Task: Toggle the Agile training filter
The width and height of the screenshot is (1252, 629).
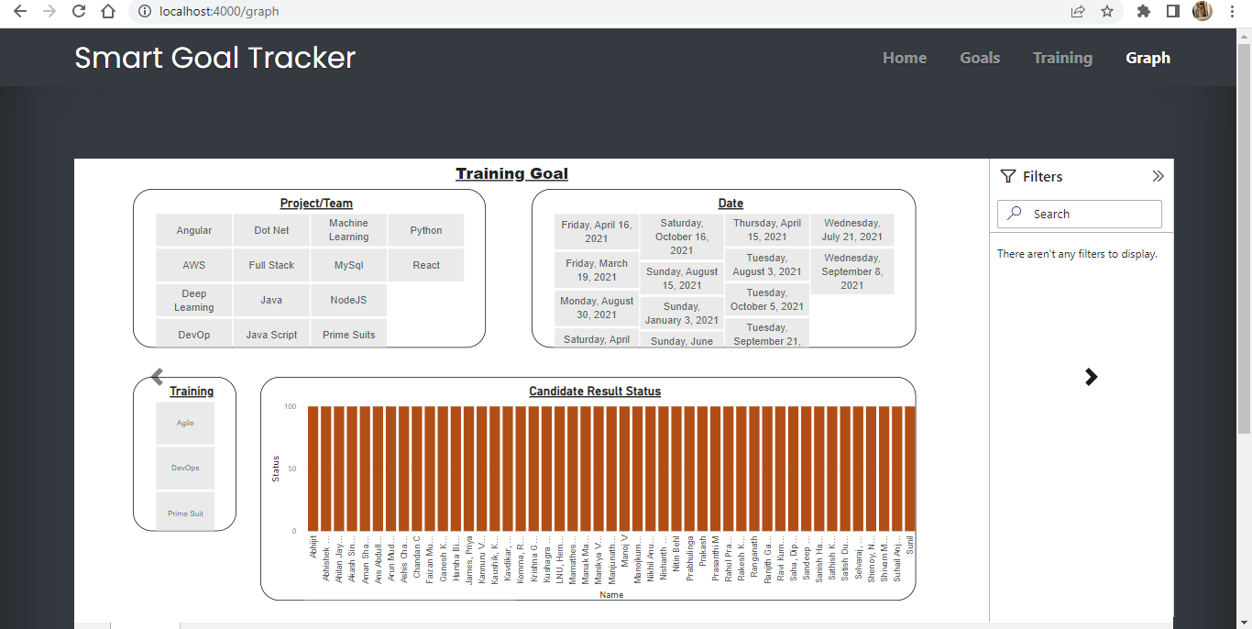Action: (185, 423)
